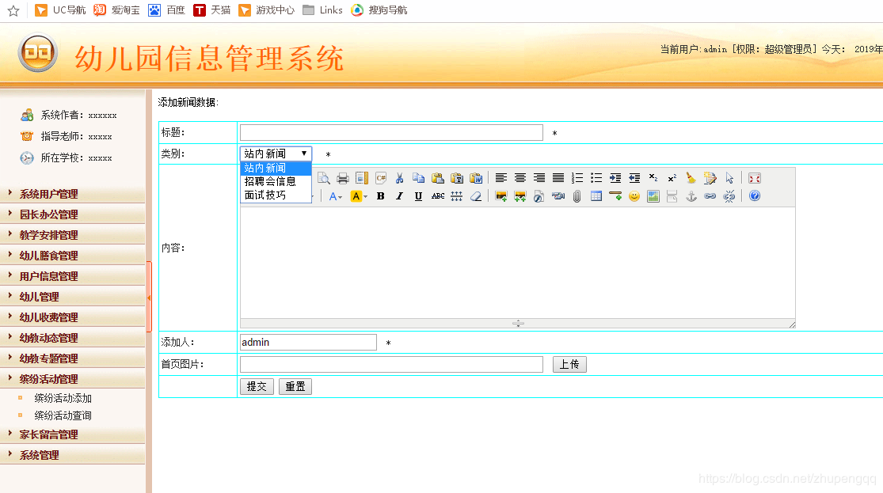Click the page template icon in editor toolbar
Viewport: 883px width, 493px height.
362,178
